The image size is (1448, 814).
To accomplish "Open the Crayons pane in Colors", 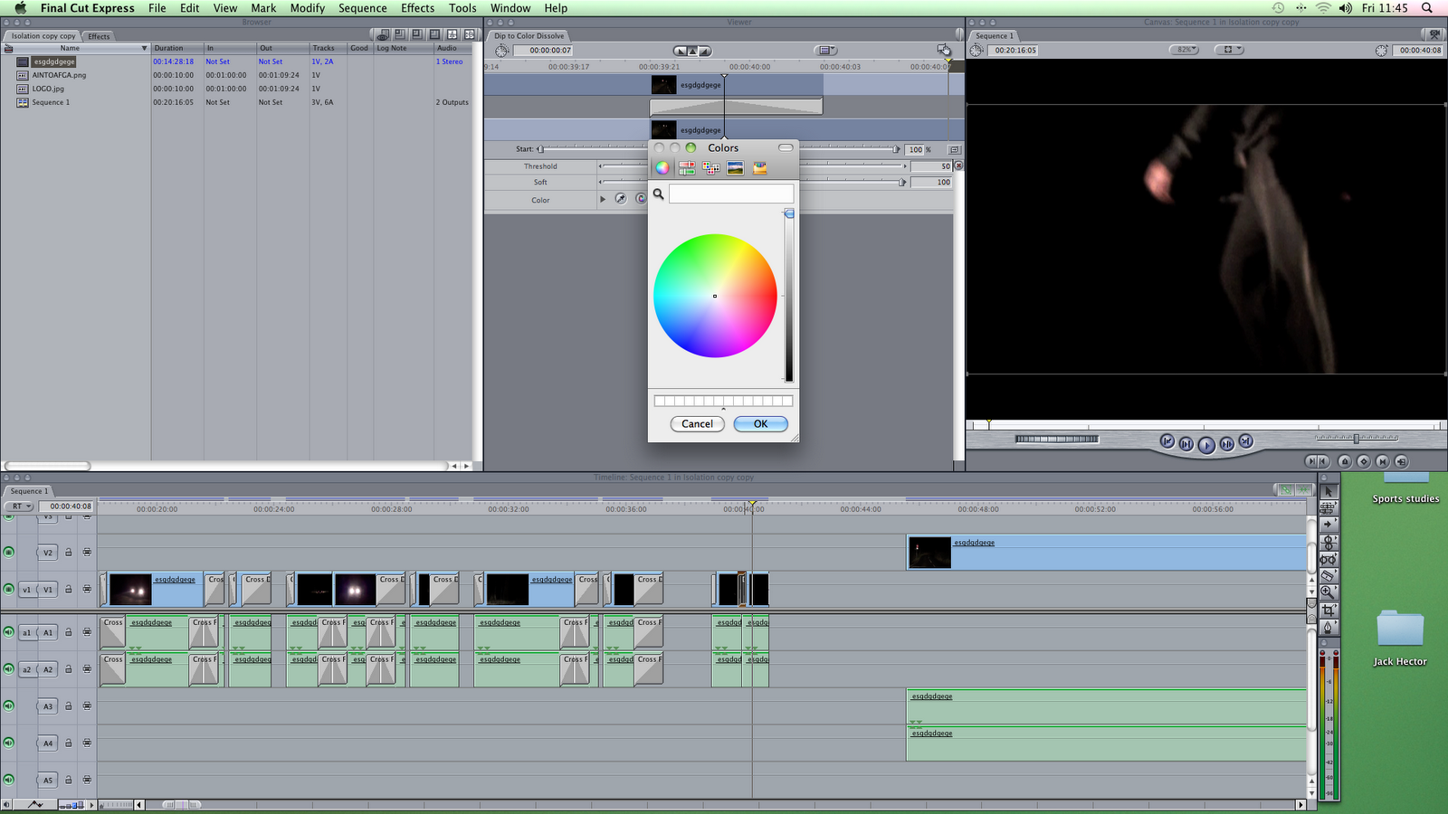I will pos(759,168).
